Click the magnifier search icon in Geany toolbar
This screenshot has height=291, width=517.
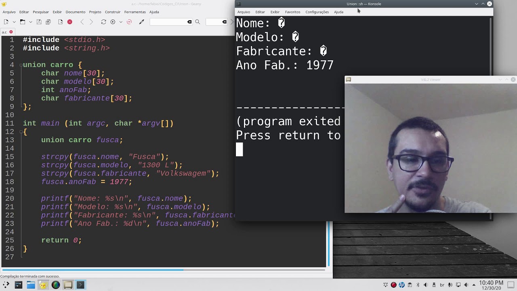198,22
